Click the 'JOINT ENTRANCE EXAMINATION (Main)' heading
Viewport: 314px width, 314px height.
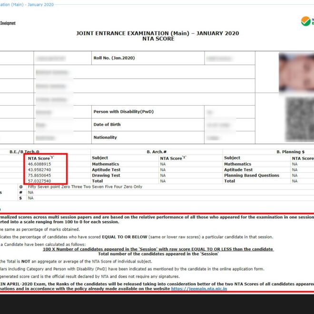[157, 33]
